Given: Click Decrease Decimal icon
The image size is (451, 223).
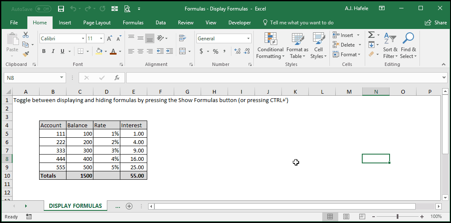Looking at the screenshot, I should [247, 51].
